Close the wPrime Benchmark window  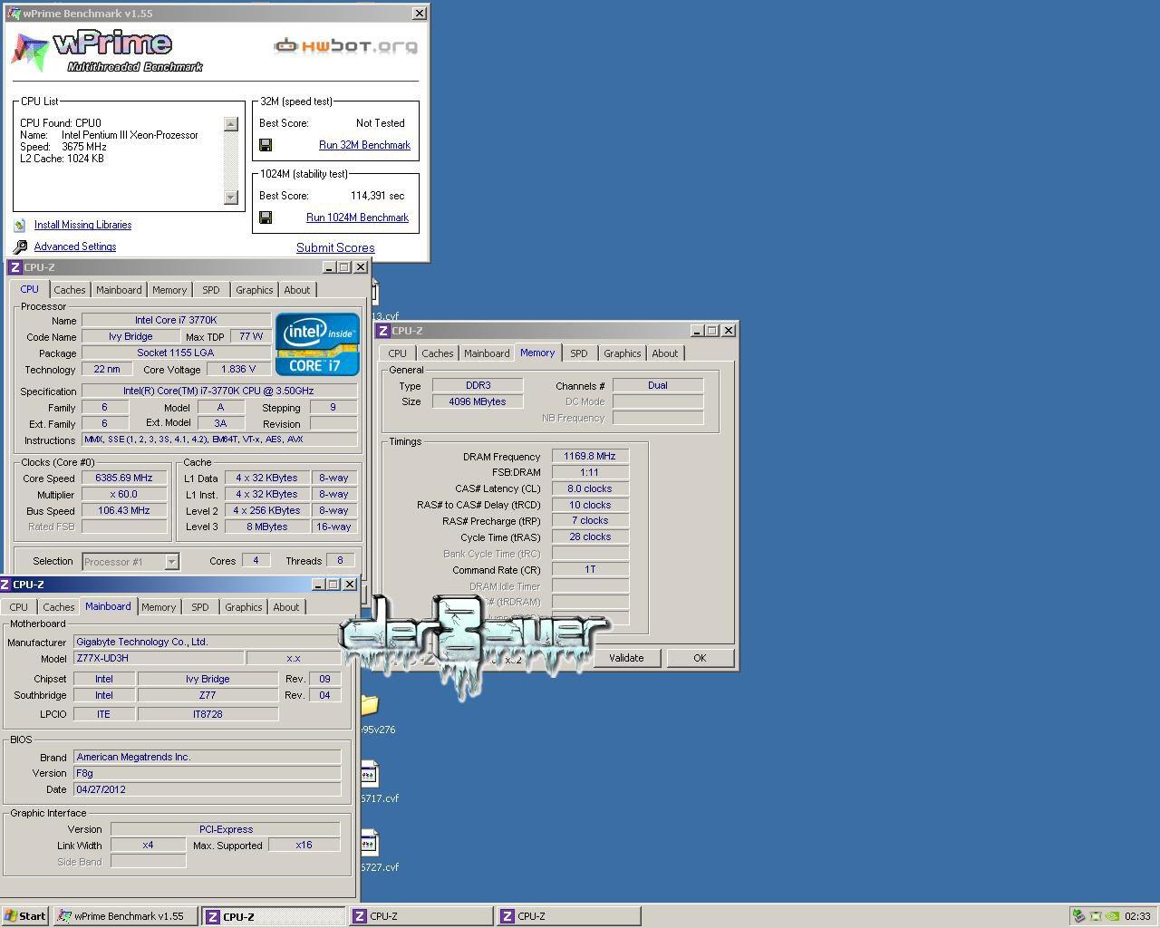point(419,14)
